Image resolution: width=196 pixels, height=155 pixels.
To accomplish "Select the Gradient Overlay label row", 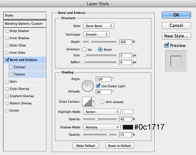I will [25, 96].
